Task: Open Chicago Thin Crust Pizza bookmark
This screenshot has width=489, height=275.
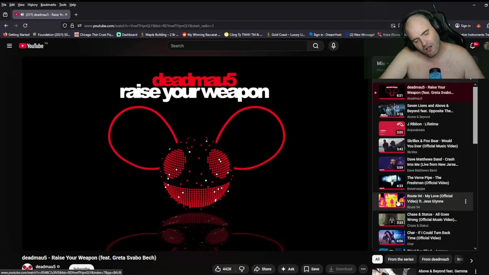Action: pos(94,34)
